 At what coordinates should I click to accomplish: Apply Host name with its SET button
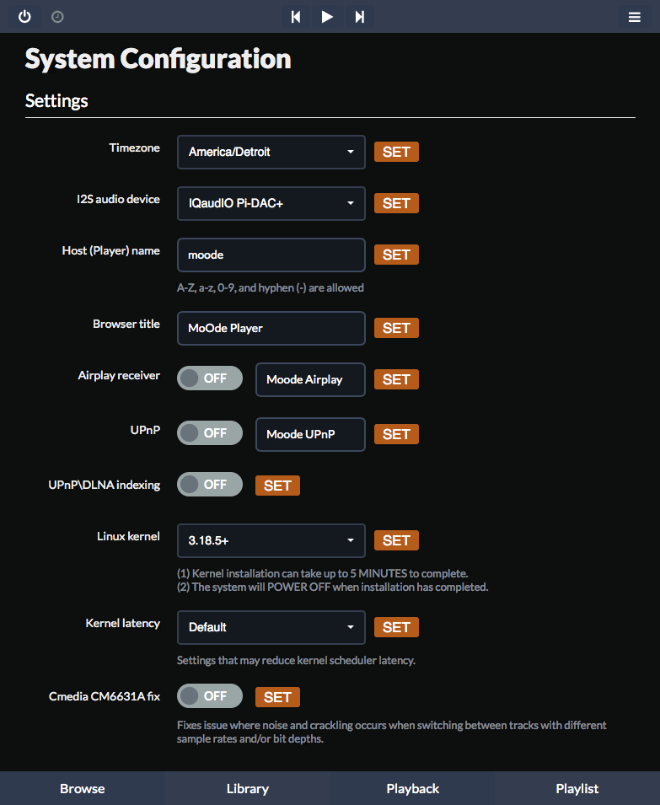[396, 255]
